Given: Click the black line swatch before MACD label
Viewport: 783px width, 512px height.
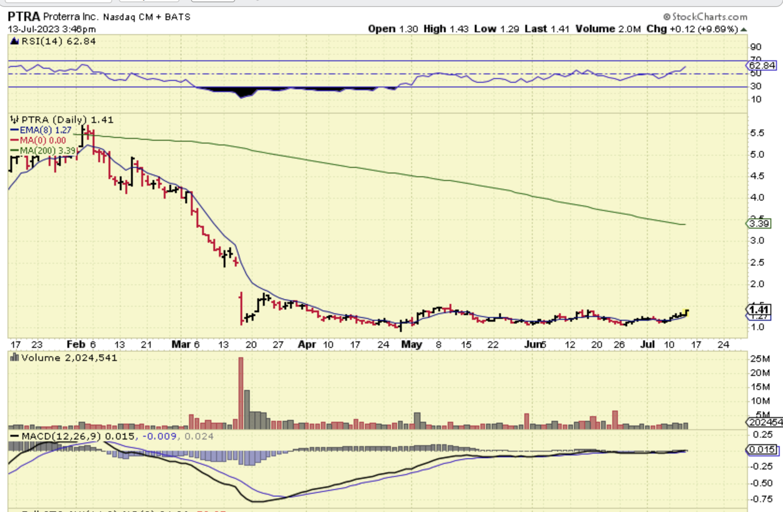Looking at the screenshot, I should tap(14, 436).
